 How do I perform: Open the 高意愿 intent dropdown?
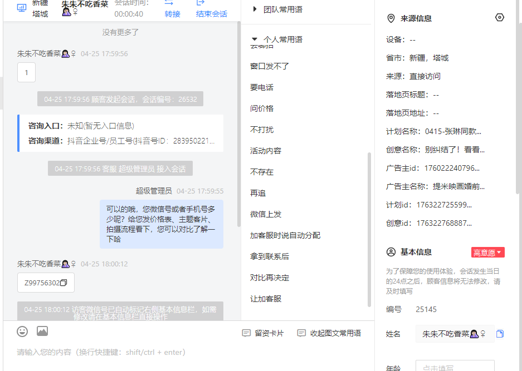tap(487, 253)
